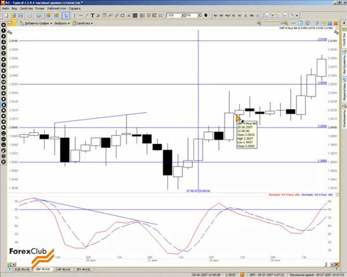The height and width of the screenshot is (277, 347).
Task: Click the 27.06.07 20:00:00 vertical line label
Action: pyautogui.click(x=198, y=191)
